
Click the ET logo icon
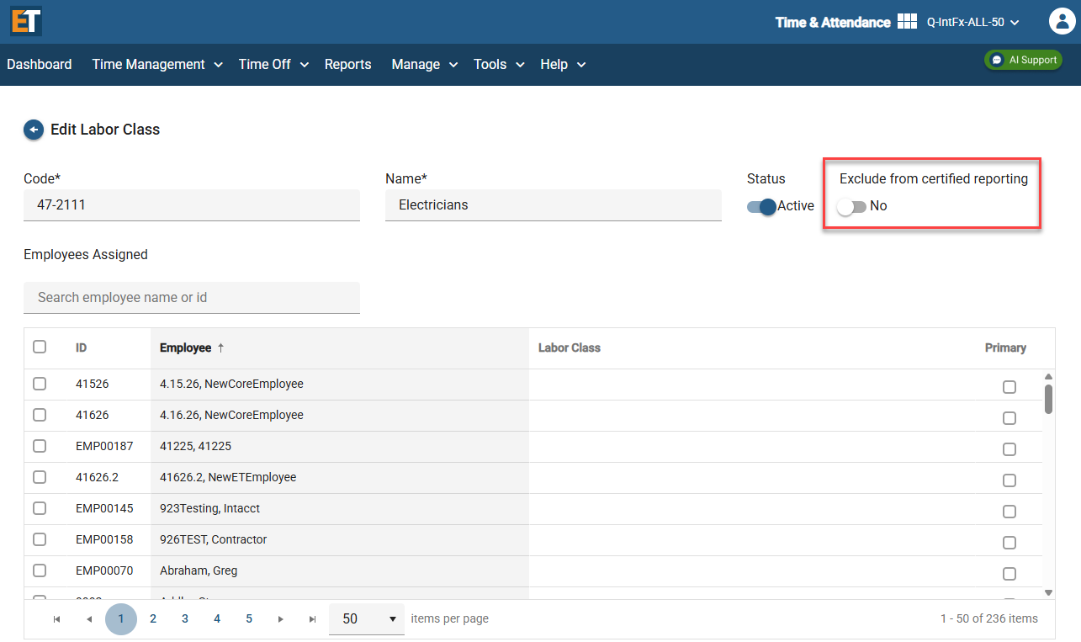click(x=26, y=22)
